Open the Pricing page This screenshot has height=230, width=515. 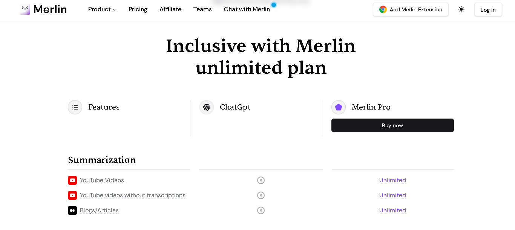pos(138,9)
